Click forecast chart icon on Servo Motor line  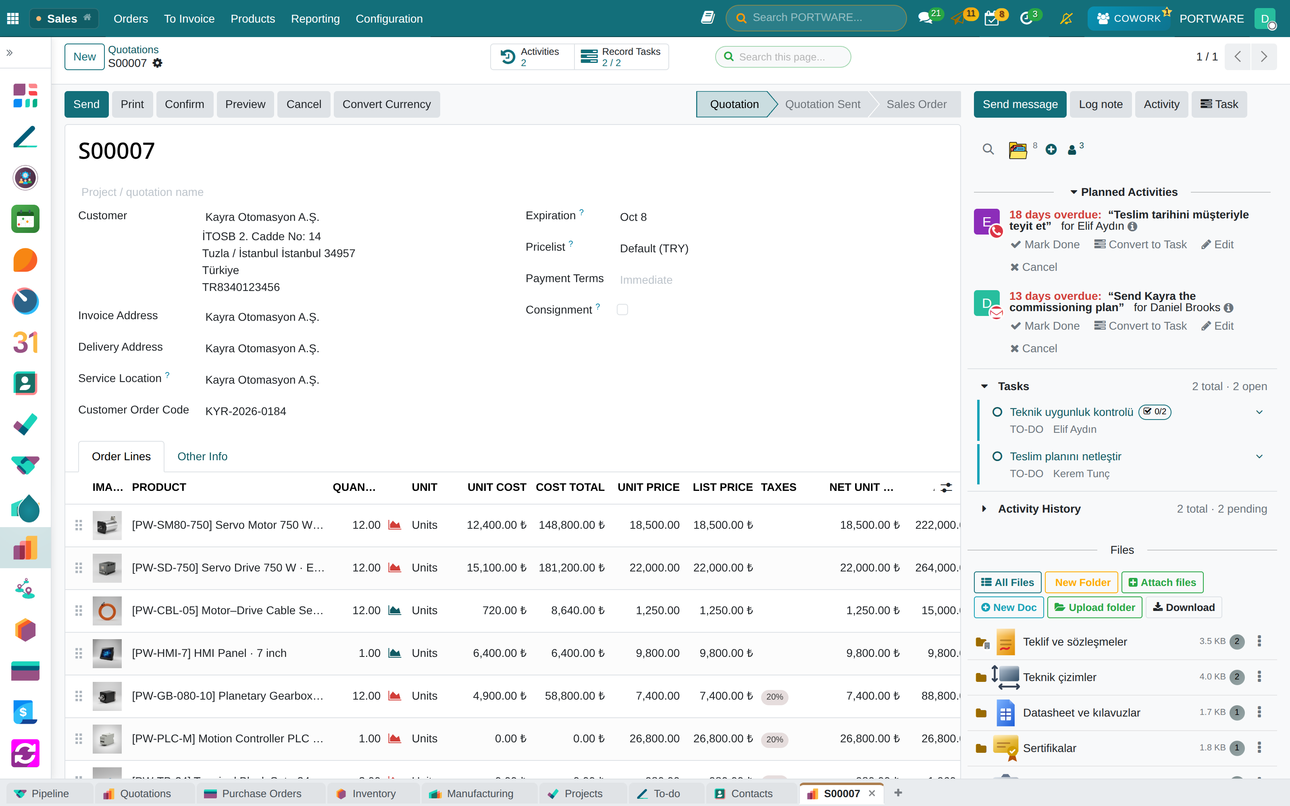click(395, 525)
